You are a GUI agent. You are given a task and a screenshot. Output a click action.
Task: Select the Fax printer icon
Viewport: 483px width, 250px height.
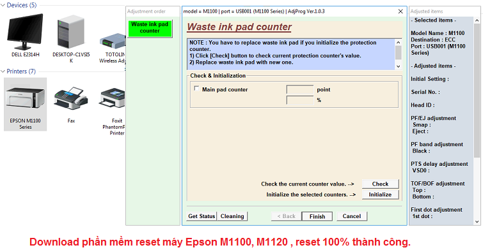(71, 98)
